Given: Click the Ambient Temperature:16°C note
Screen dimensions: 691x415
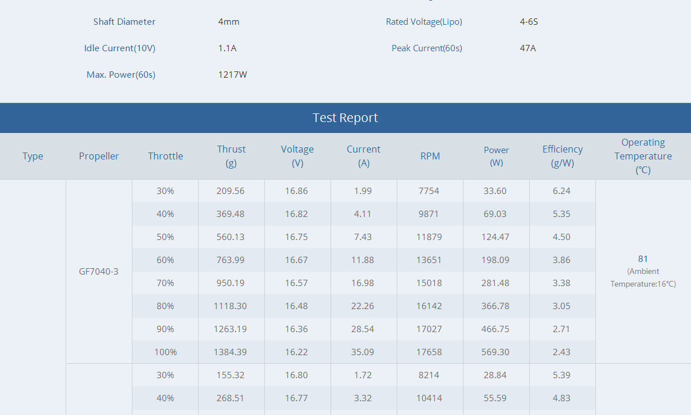Looking at the screenshot, I should point(643,277).
